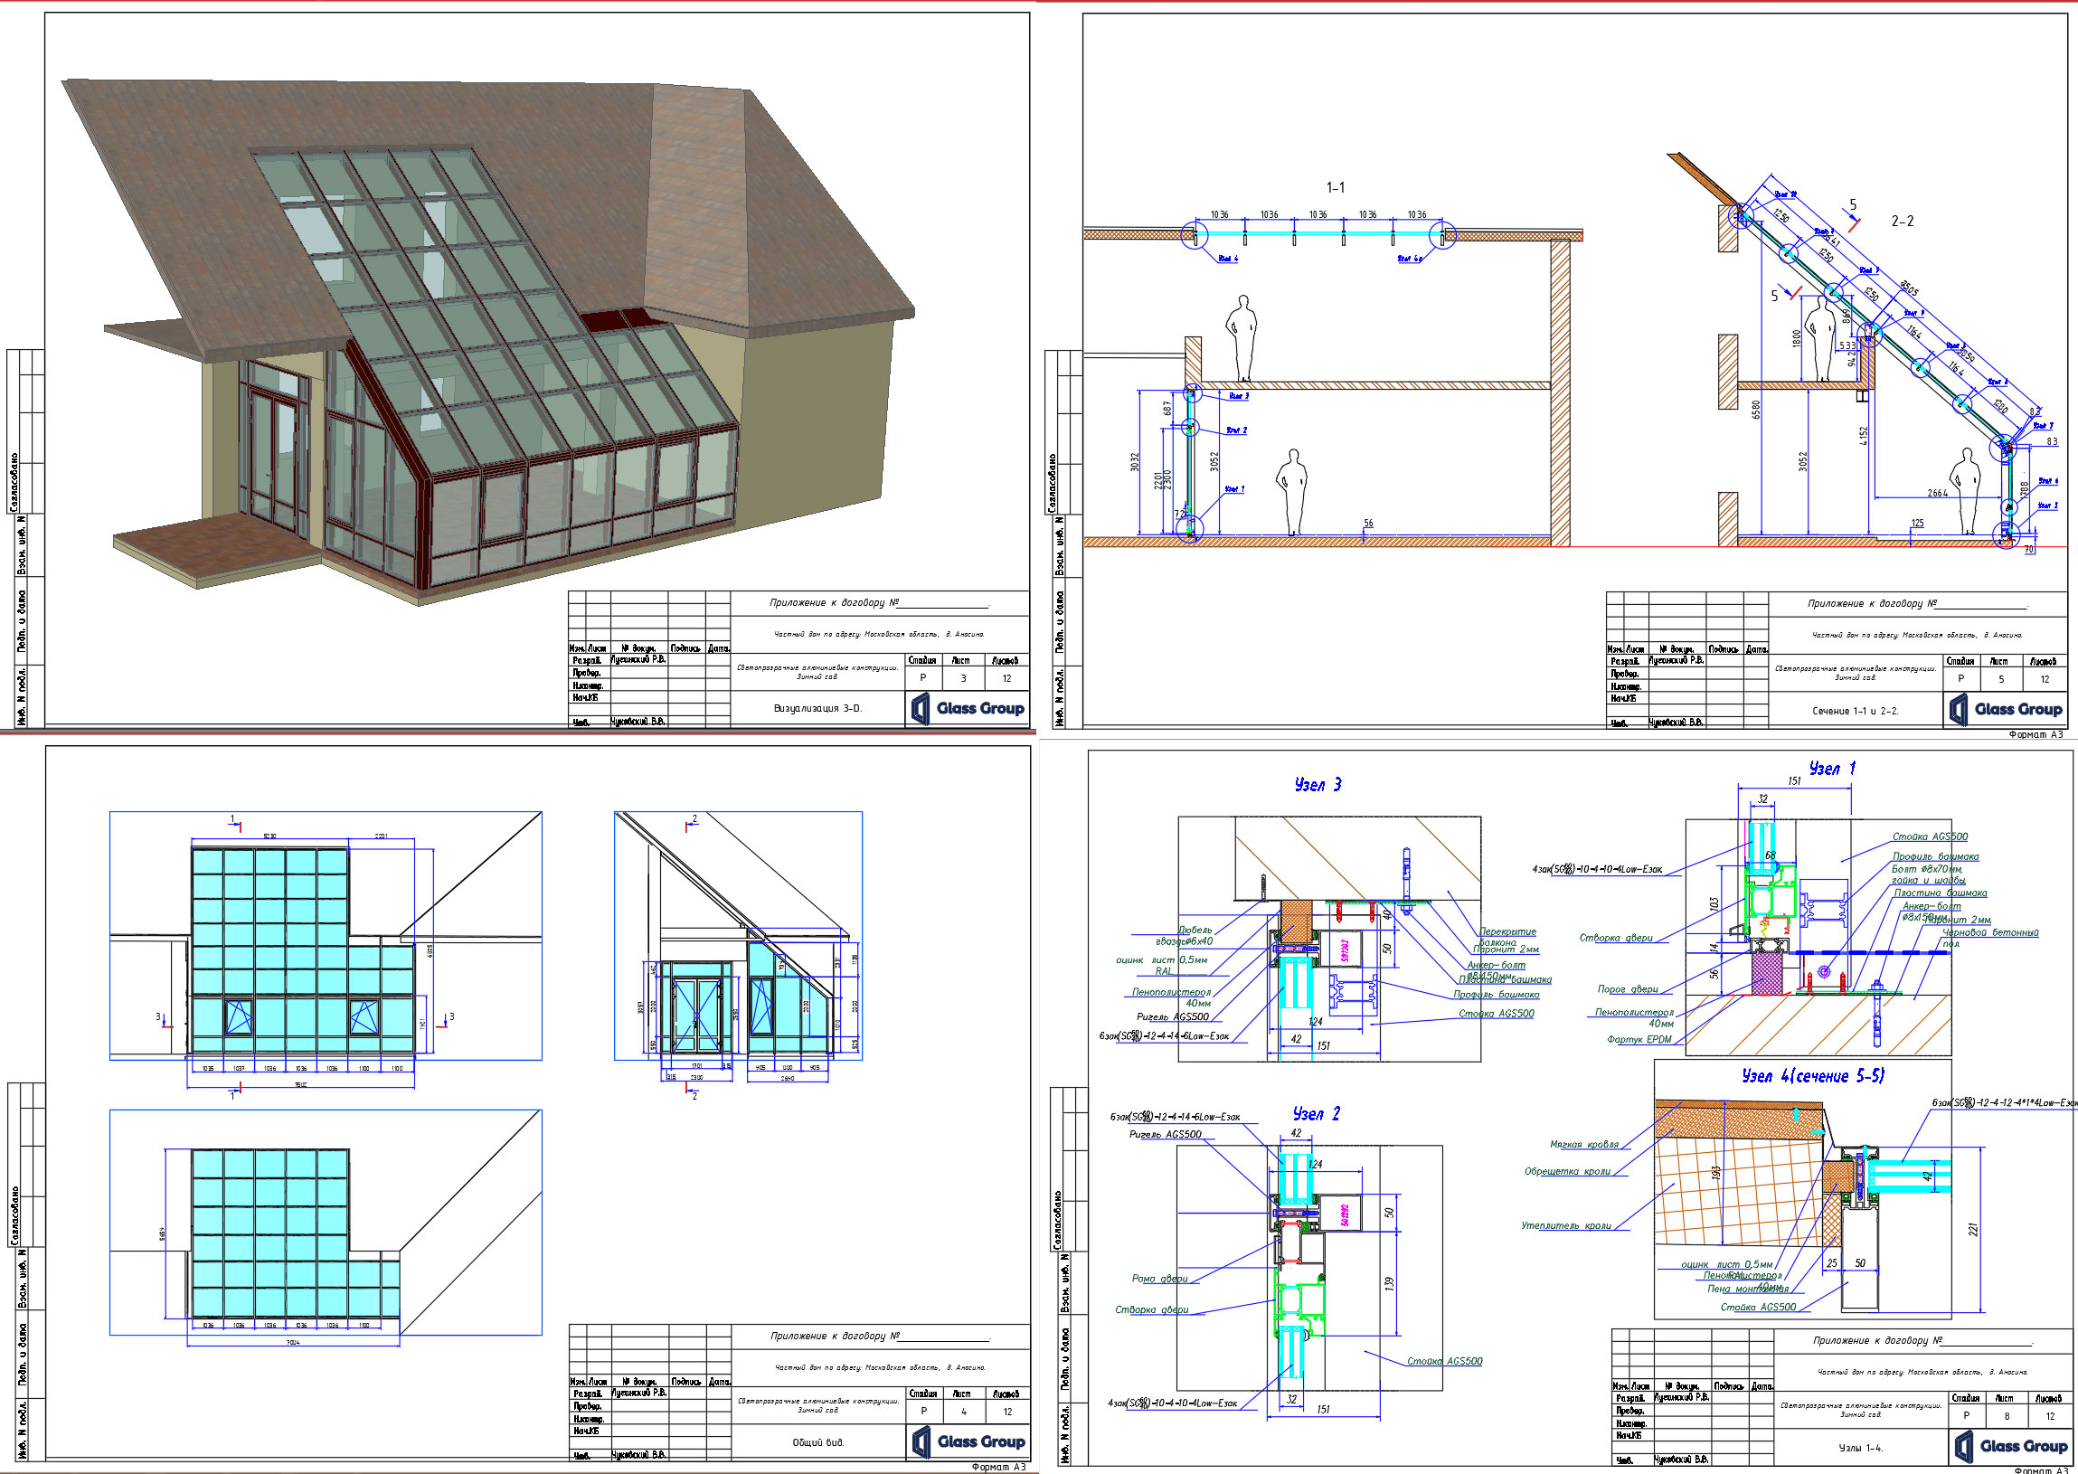Click 'Стойка AGS500' label in Узел 2
The height and width of the screenshot is (1474, 2078).
[x=1445, y=1361]
